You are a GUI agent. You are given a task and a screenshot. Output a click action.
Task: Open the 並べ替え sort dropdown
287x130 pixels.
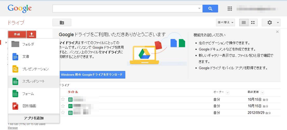click(225, 23)
